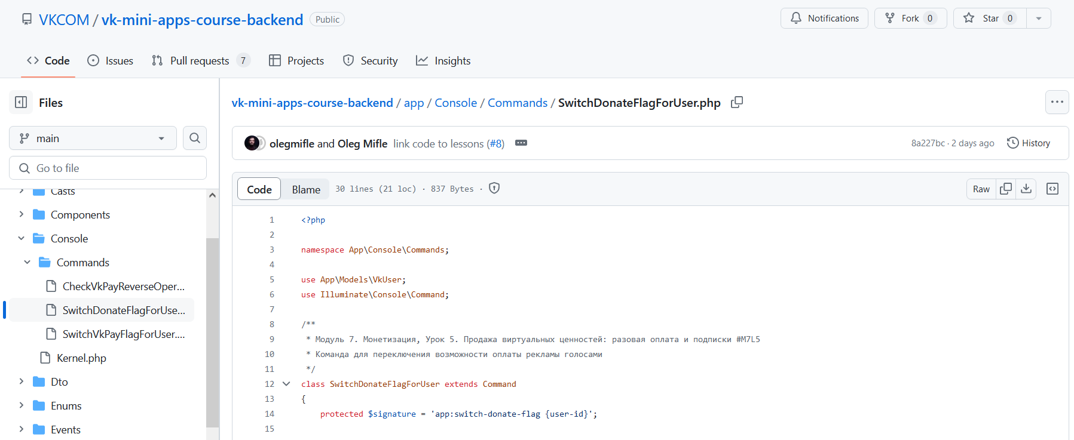Switch to the Code repository tab
The image size is (1074, 440).
tap(48, 60)
